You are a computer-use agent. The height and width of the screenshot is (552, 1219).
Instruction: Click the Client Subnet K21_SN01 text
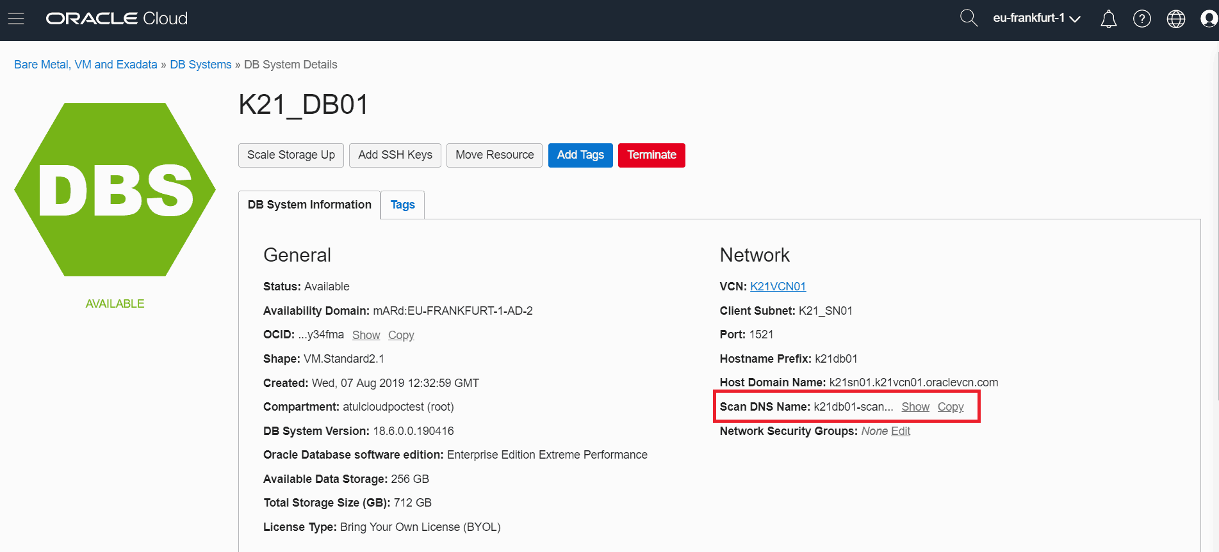[x=825, y=311]
